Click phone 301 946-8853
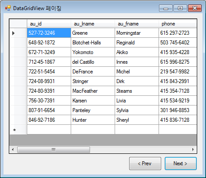 178,110
